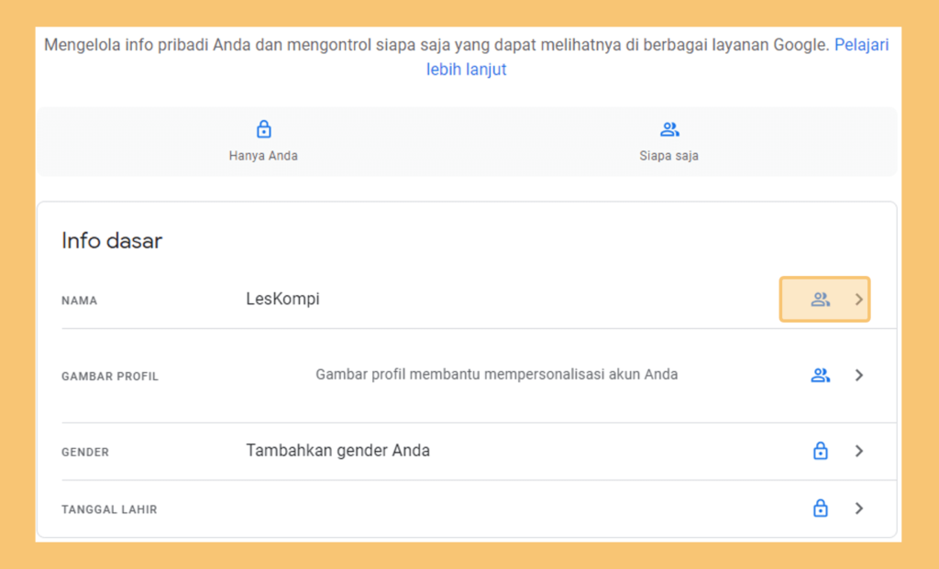The width and height of the screenshot is (939, 569).
Task: Open the Gambar Profil row chevron
Action: click(858, 375)
